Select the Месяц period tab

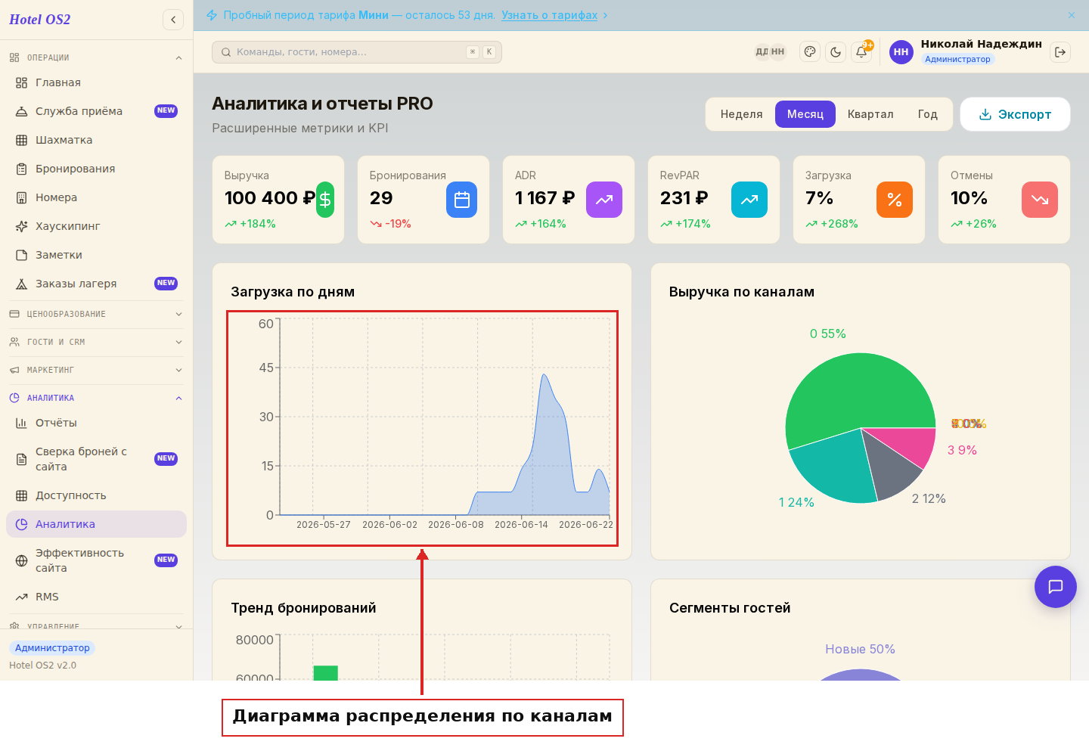pos(805,114)
